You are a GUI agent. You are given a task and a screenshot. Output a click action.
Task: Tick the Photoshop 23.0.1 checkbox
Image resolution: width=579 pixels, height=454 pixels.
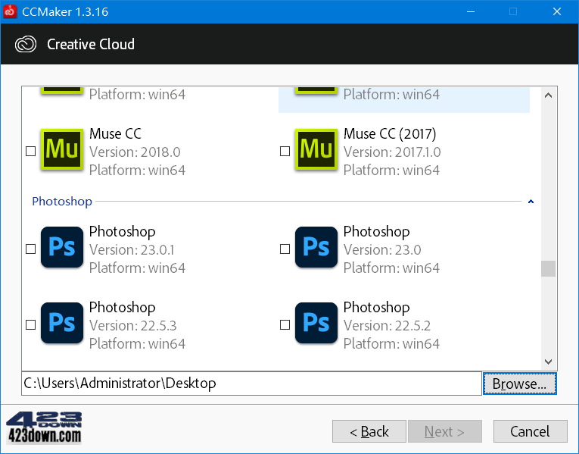(30, 249)
